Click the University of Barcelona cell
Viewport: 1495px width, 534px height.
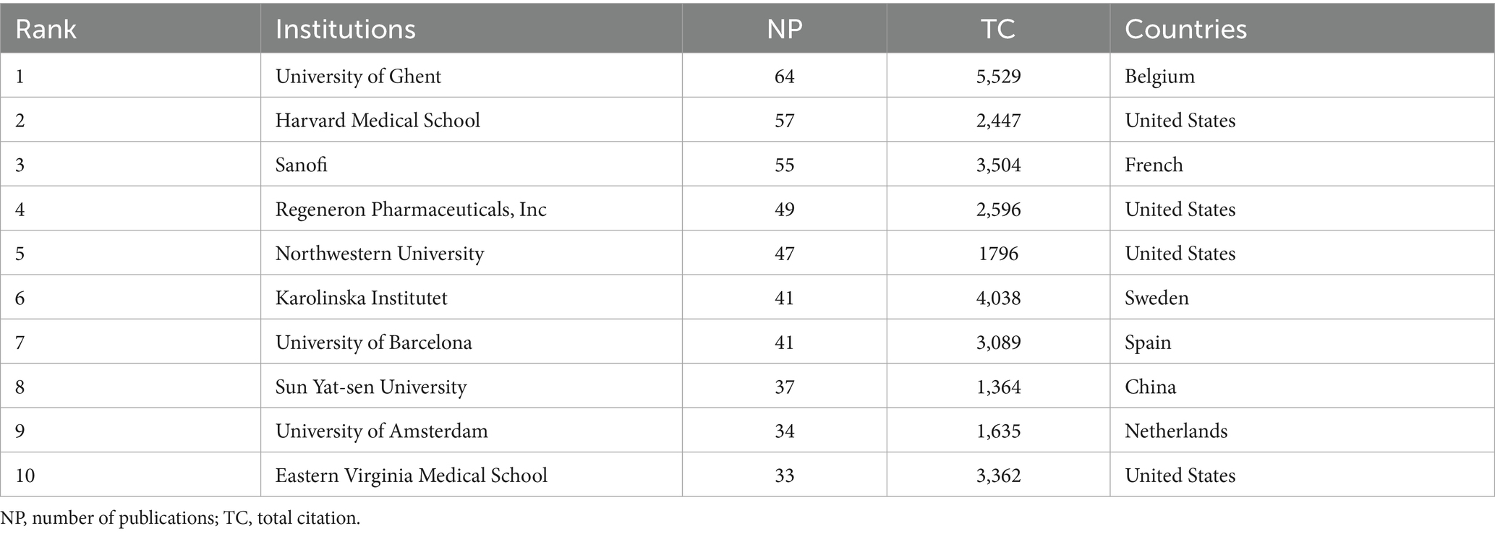point(373,342)
